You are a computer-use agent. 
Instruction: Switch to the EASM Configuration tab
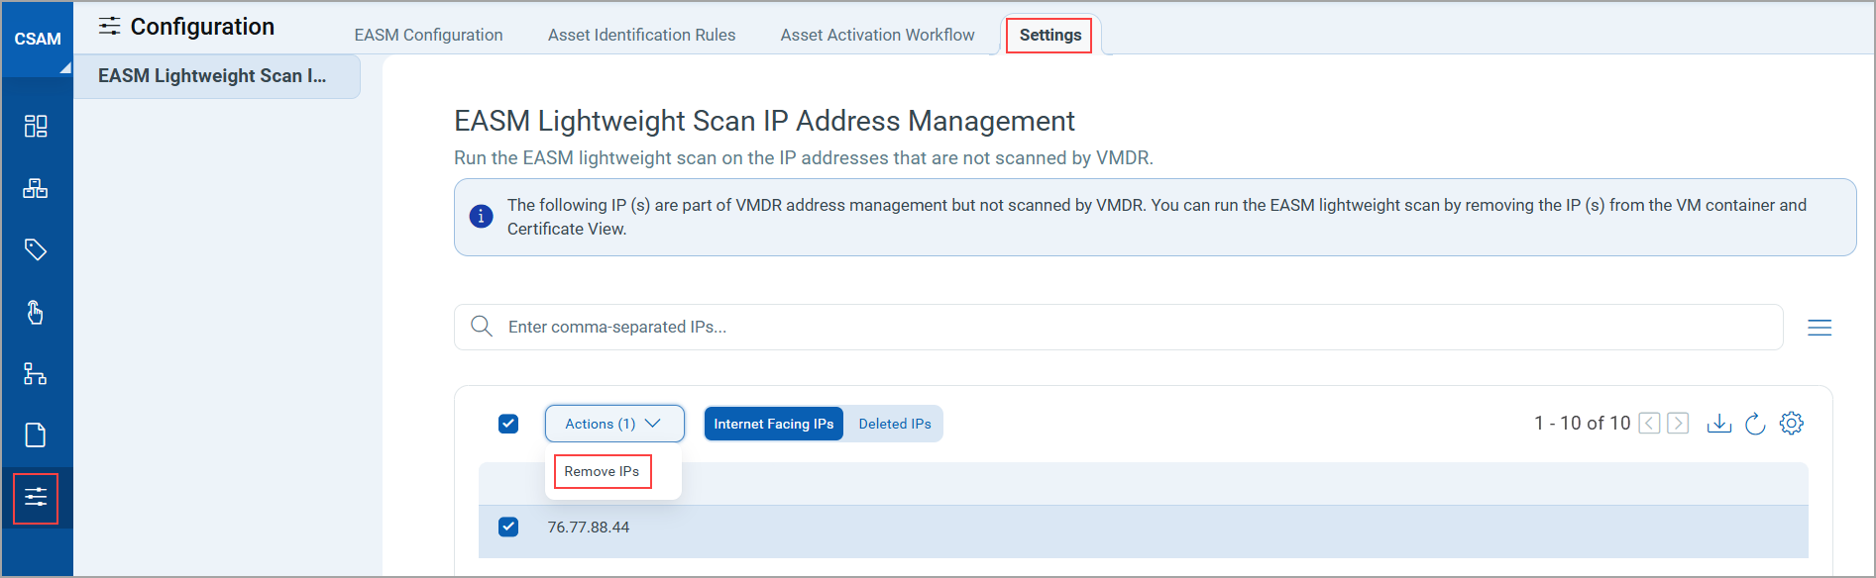[x=429, y=35]
